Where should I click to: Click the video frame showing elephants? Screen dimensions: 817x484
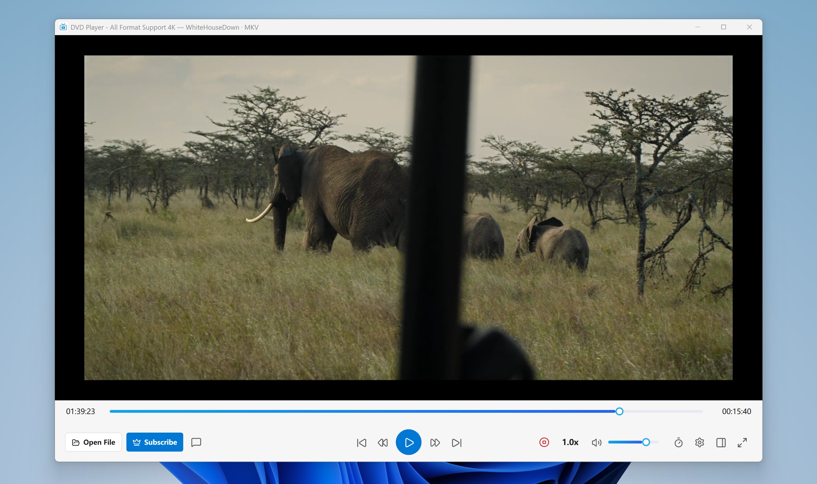point(408,217)
